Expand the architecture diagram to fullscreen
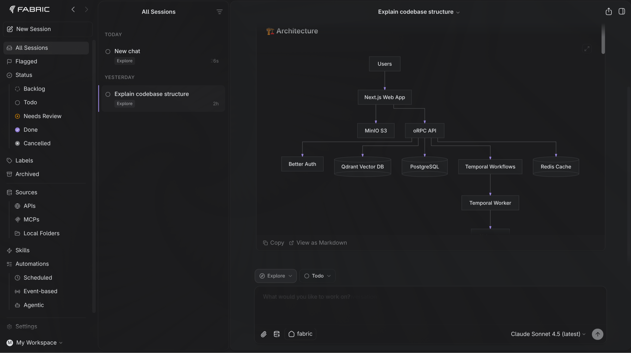The height and width of the screenshot is (353, 631). 587,49
